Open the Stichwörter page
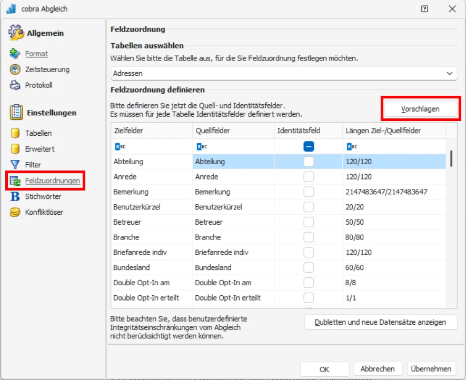 click(43, 196)
